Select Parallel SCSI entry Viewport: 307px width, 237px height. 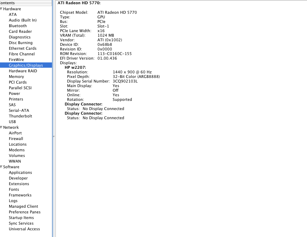click(x=20, y=88)
